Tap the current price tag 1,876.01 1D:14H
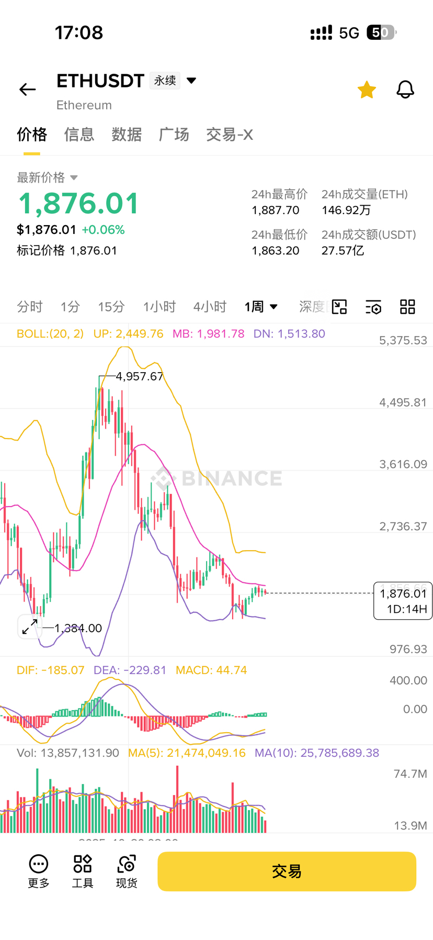 click(403, 601)
